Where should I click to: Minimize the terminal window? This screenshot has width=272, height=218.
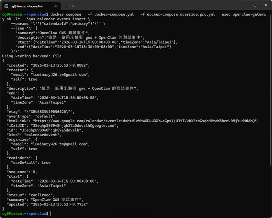(x=243, y=5)
